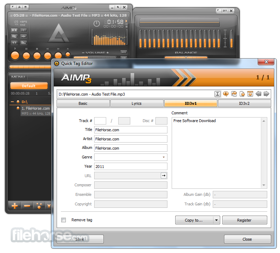280x253 pixels.
Task: Click the minus Remove files button in playlist
Action: click(27, 206)
